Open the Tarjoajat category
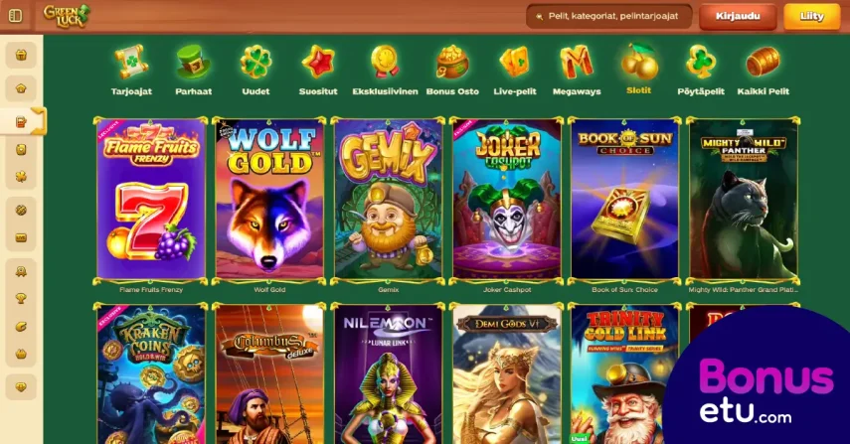The height and width of the screenshot is (444, 850). (x=131, y=71)
